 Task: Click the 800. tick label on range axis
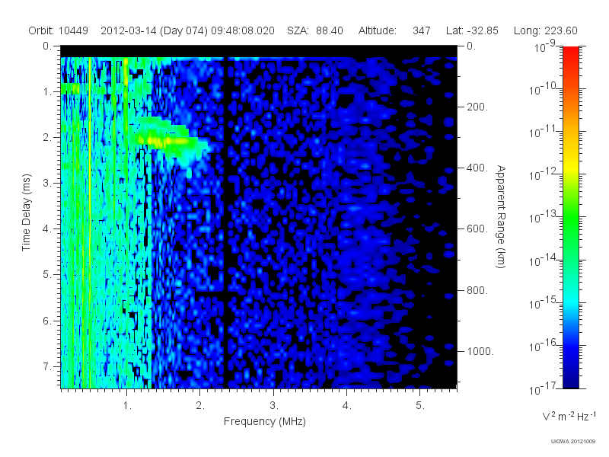[x=477, y=290]
